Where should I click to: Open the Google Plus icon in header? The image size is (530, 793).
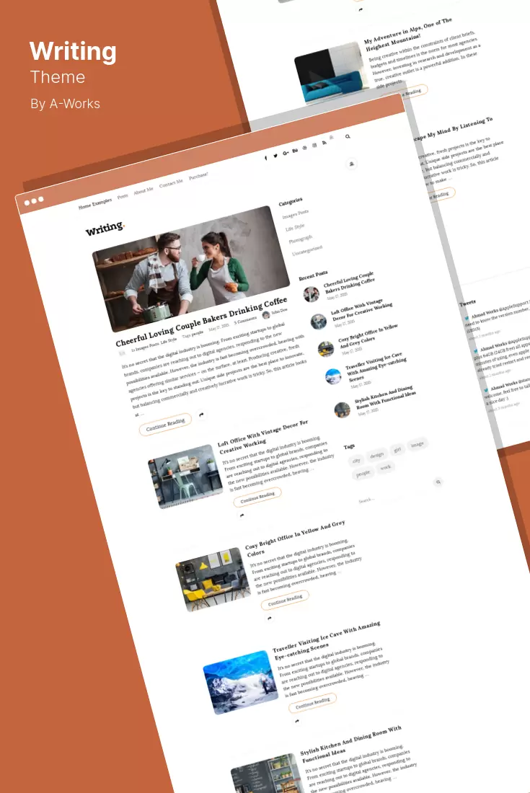tap(286, 154)
